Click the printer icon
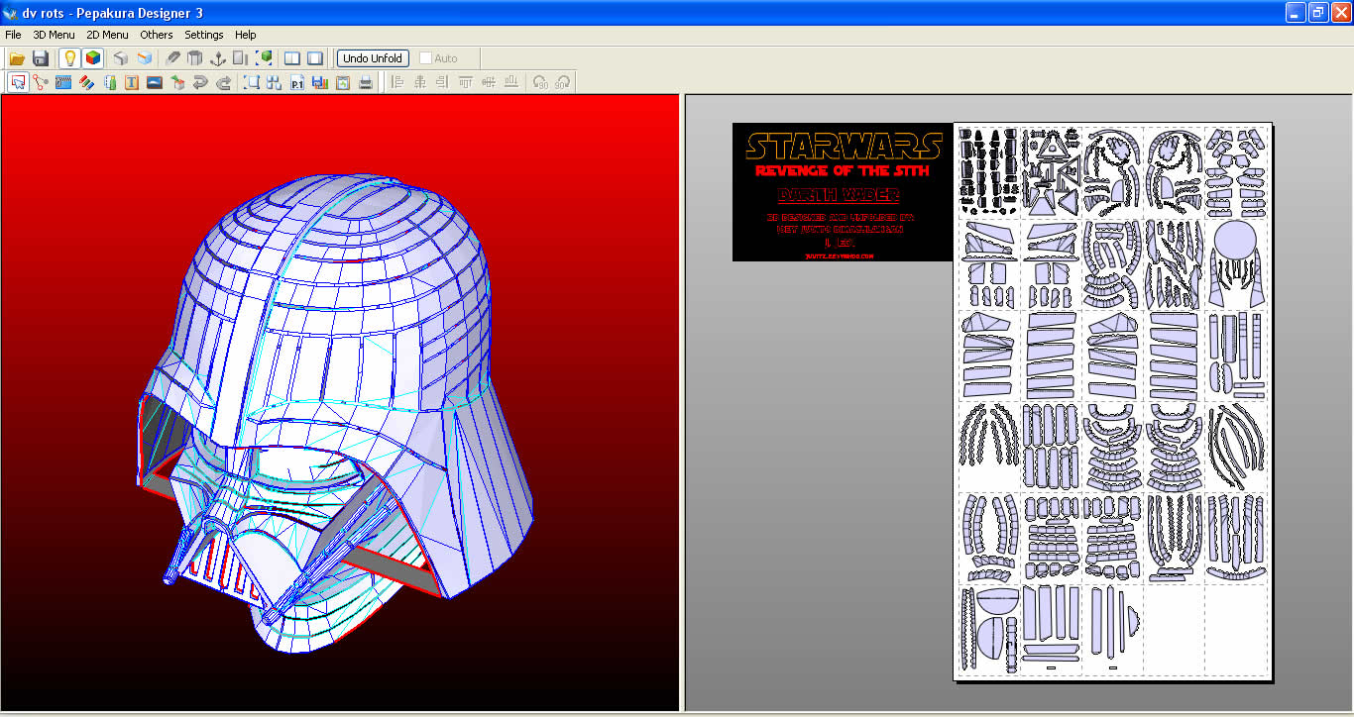This screenshot has width=1354, height=717. [x=366, y=82]
